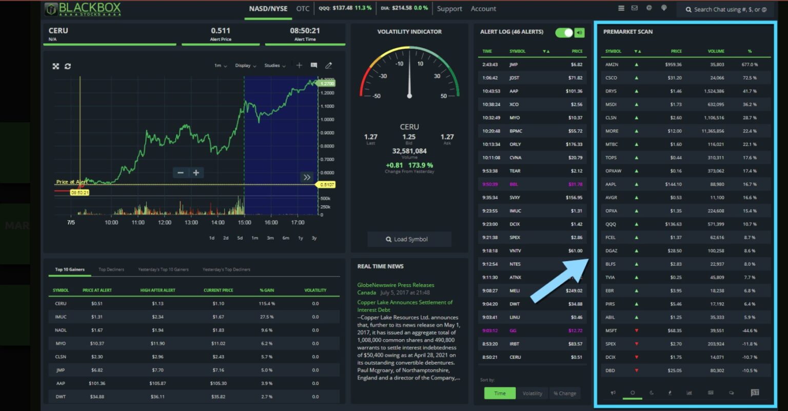788x411 pixels.
Task: Select the pencil draw tool on chart
Action: [x=329, y=65]
